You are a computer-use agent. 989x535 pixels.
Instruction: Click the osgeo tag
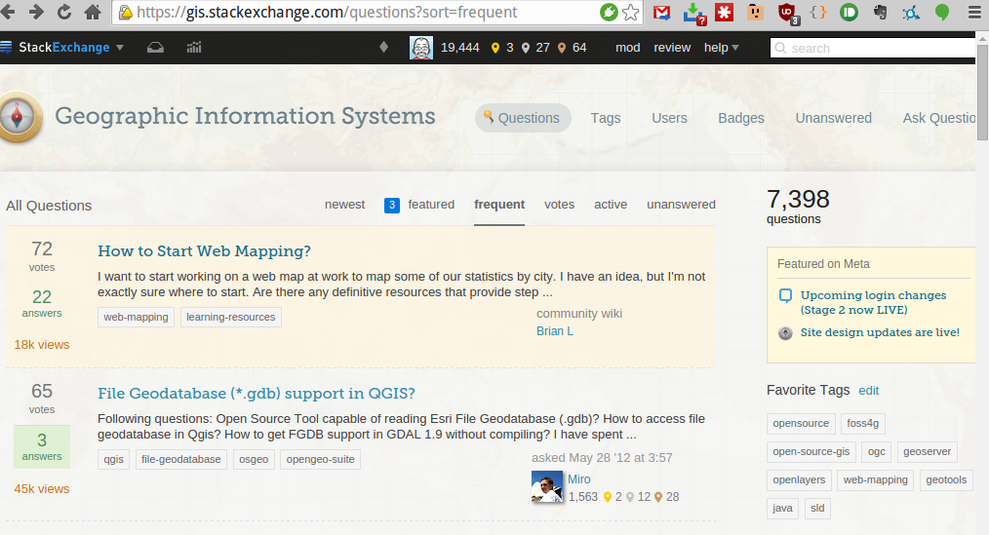254,459
